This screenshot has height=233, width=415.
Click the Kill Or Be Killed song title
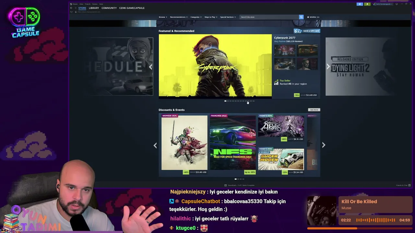(x=359, y=202)
